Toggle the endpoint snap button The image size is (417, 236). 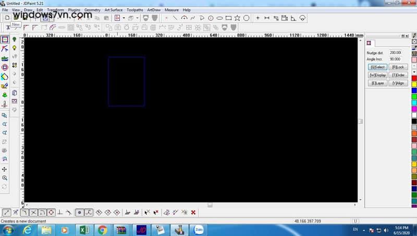point(7,213)
